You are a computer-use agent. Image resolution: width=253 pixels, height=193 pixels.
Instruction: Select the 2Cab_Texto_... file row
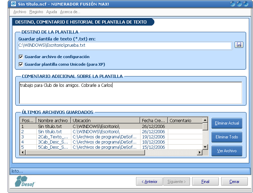click(x=111, y=137)
